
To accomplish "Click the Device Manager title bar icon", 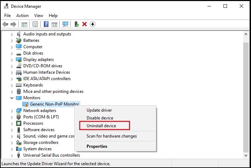I will coord(6,6).
